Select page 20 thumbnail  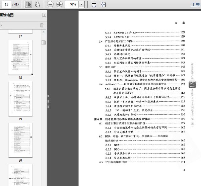(20, 140)
